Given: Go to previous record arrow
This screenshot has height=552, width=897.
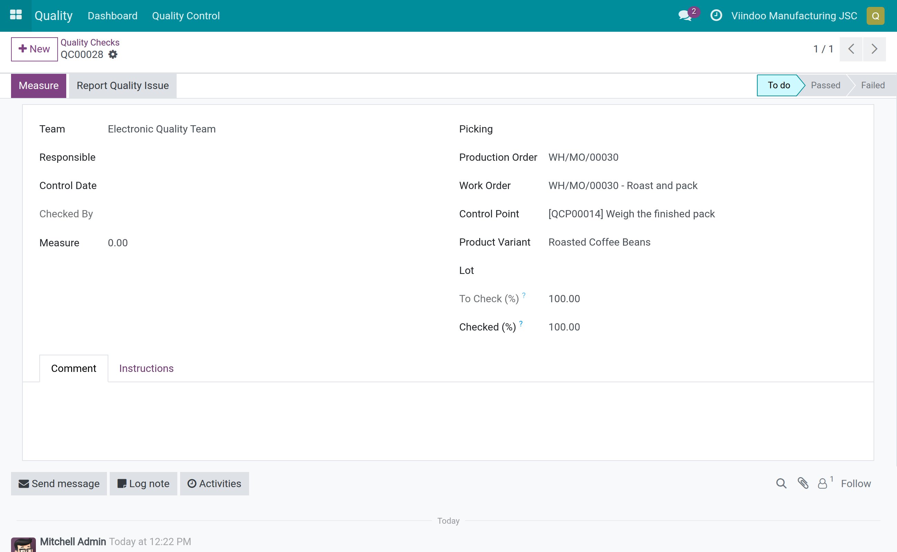Looking at the screenshot, I should (851, 49).
